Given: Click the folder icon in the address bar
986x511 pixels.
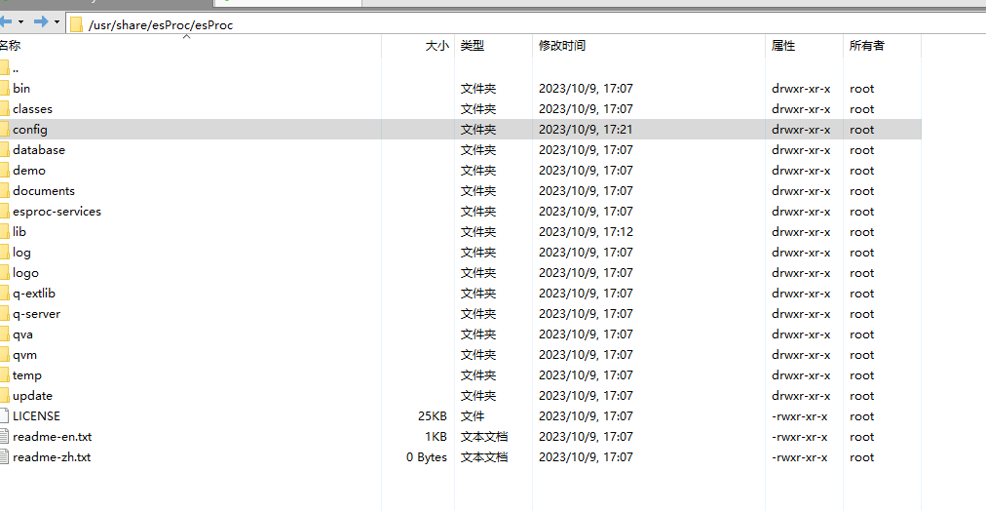Looking at the screenshot, I should tap(77, 25).
